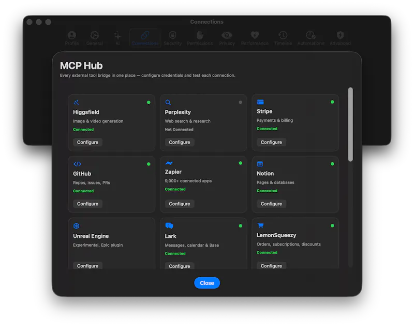
Task: Configure the Higgsfield connection
Action: [x=87, y=142]
